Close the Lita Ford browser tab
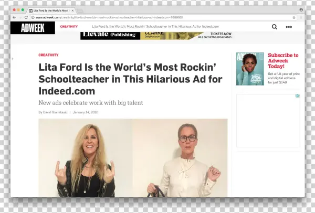 point(72,10)
